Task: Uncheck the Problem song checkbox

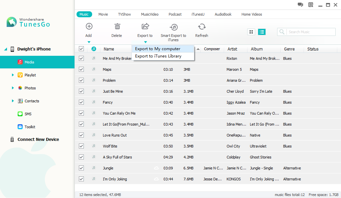Action: coord(81,80)
